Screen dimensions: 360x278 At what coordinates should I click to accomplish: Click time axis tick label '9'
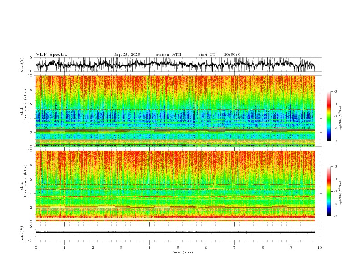291,248
